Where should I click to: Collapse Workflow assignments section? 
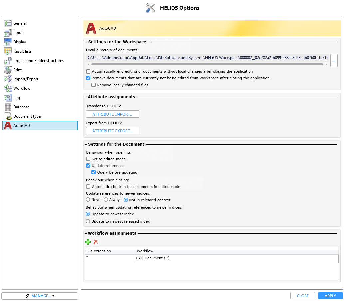coord(86,233)
